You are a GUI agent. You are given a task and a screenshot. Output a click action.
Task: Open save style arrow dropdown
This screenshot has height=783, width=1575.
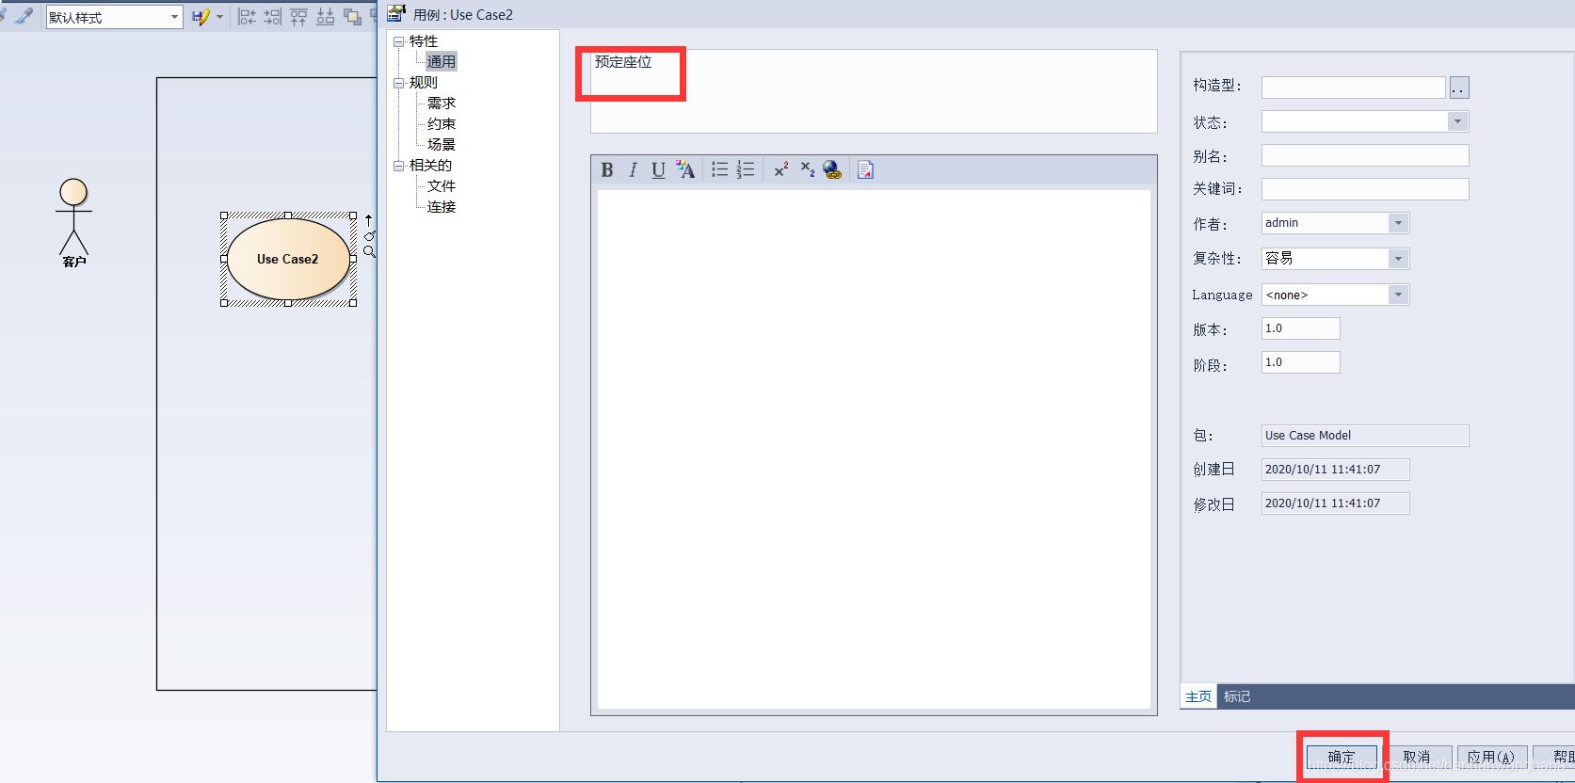pos(219,17)
